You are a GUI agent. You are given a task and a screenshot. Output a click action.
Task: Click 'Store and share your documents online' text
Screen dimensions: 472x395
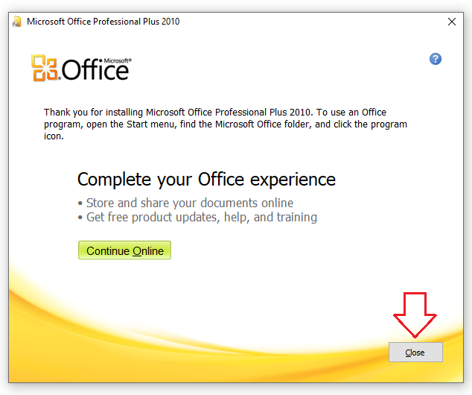(190, 203)
